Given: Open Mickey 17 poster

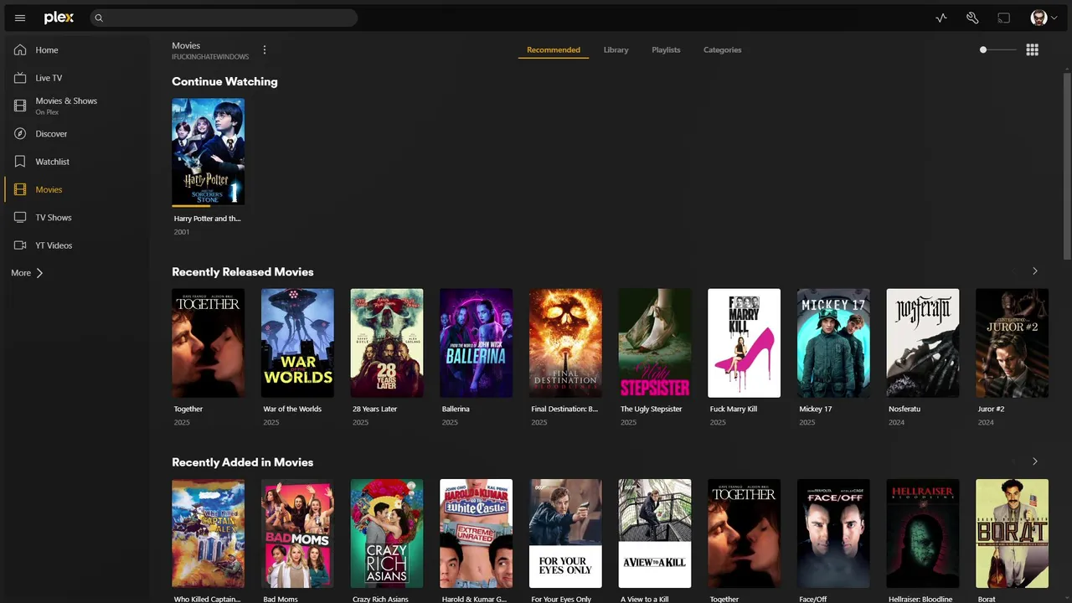Looking at the screenshot, I should [833, 343].
